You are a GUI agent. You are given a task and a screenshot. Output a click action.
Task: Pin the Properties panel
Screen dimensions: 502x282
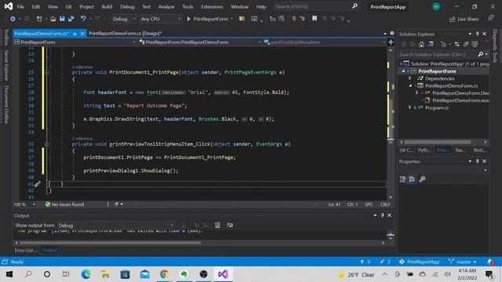pyautogui.click(x=477, y=161)
